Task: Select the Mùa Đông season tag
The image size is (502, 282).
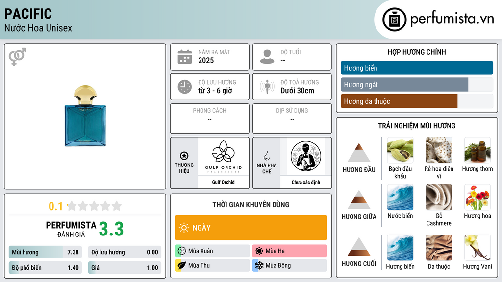Action: (290, 265)
